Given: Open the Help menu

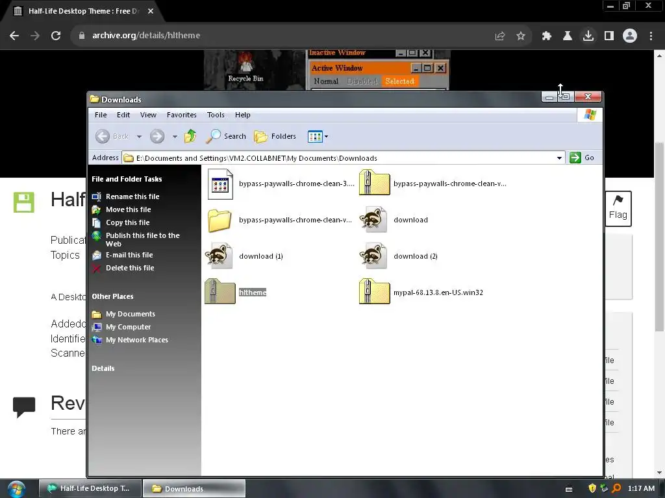Looking at the screenshot, I should click(x=243, y=115).
